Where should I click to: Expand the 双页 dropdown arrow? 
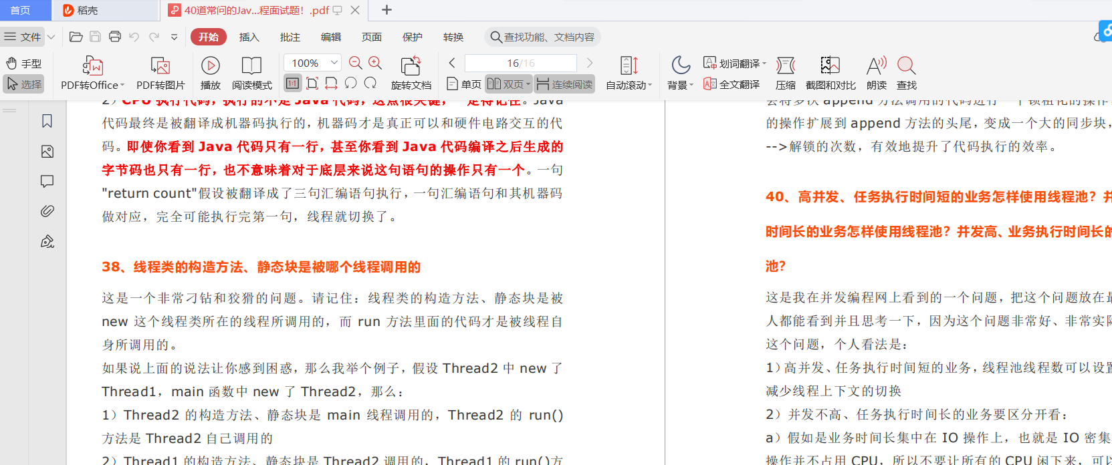(x=528, y=84)
